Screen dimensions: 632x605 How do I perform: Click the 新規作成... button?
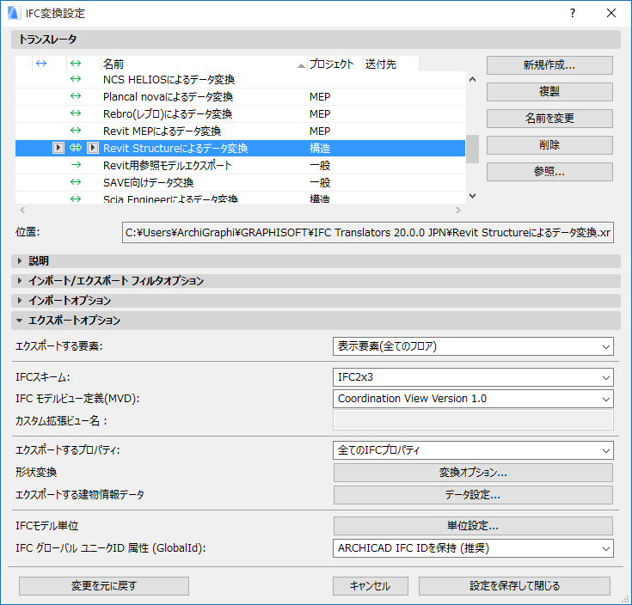click(x=549, y=65)
